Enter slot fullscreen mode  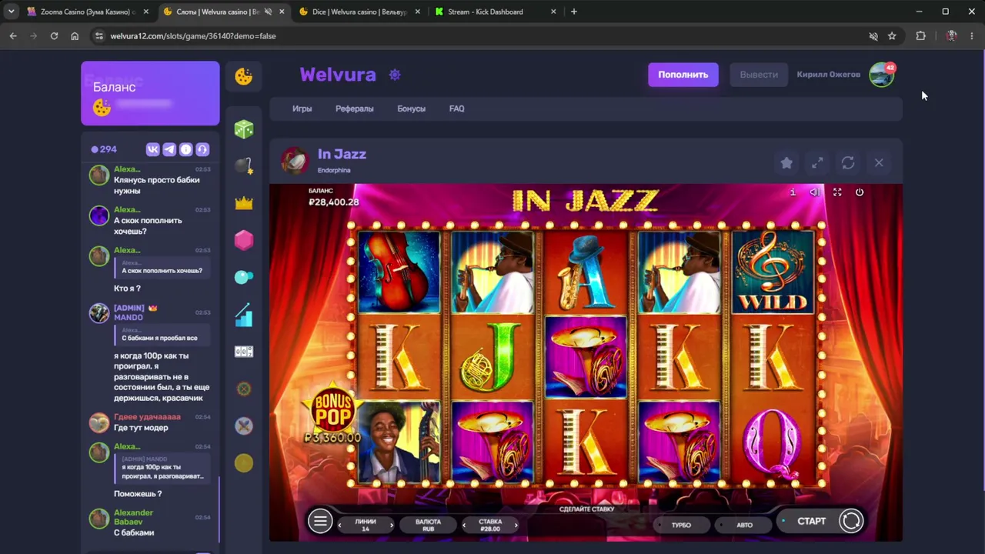tap(837, 192)
